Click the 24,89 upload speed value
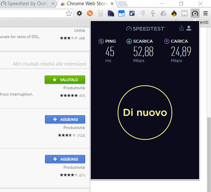 coord(181,52)
